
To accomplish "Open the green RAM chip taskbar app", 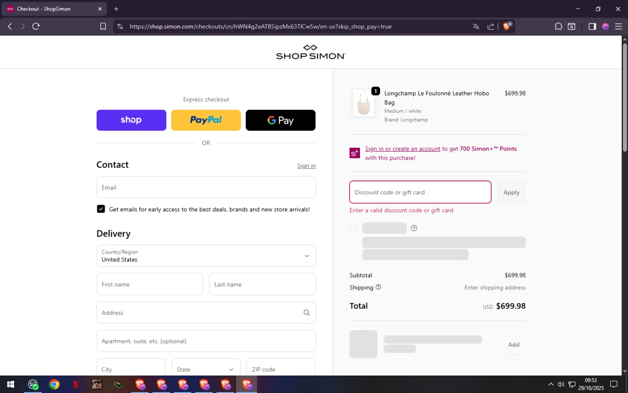I will point(118,384).
